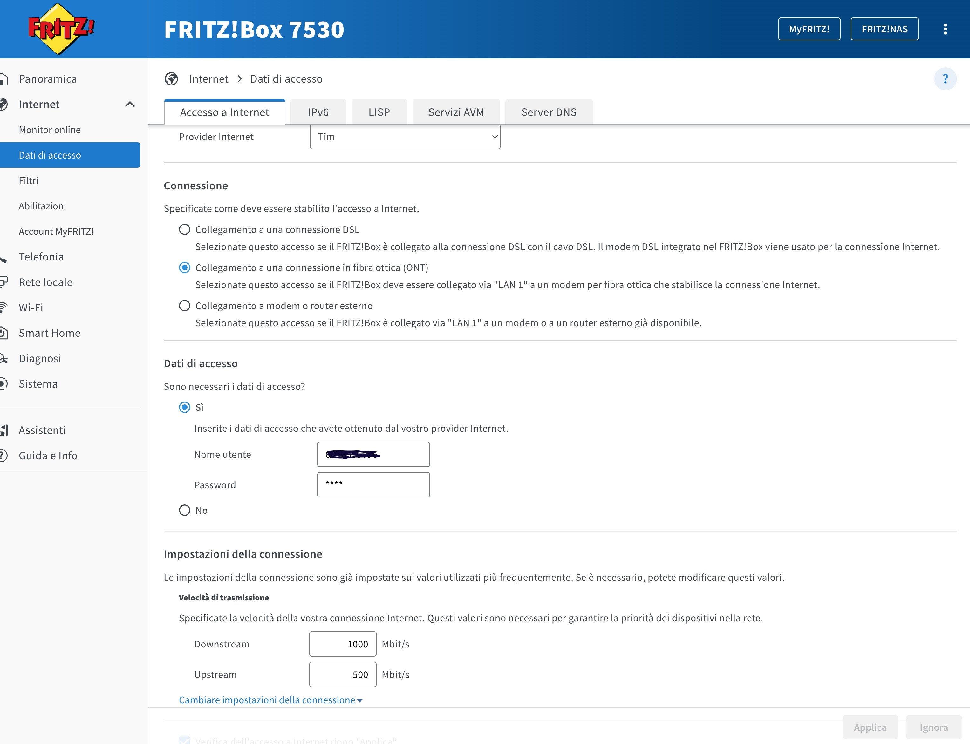Open the three-dot menu in header
970x744 pixels.
pyautogui.click(x=945, y=29)
